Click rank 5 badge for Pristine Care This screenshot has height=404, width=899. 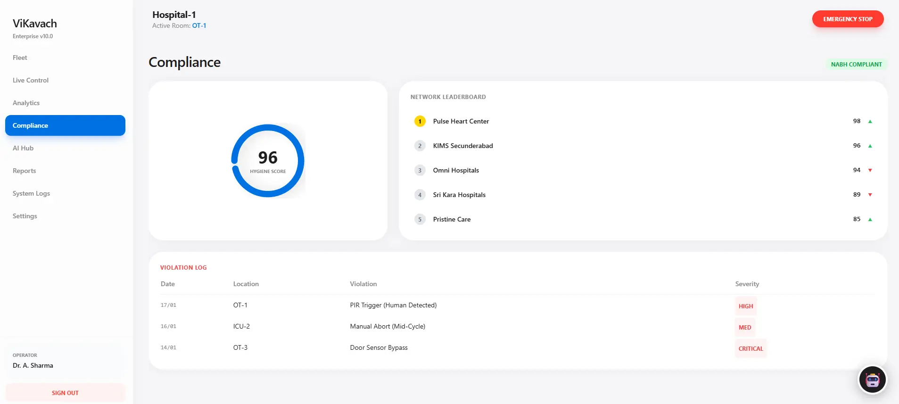coord(420,219)
